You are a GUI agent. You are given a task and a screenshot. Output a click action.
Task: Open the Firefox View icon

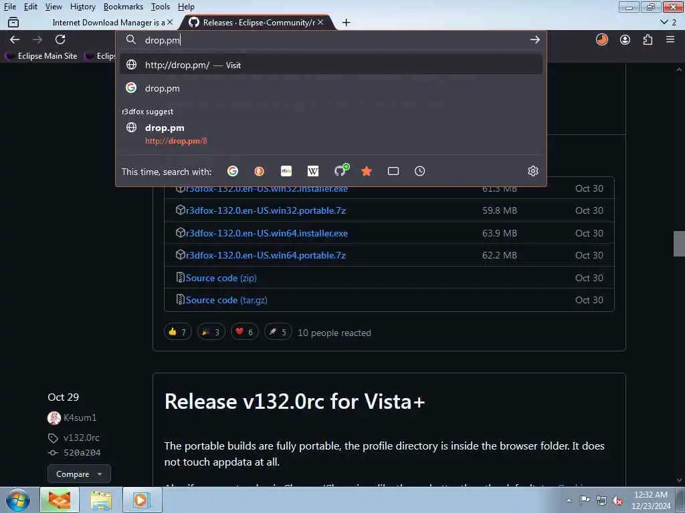click(13, 22)
